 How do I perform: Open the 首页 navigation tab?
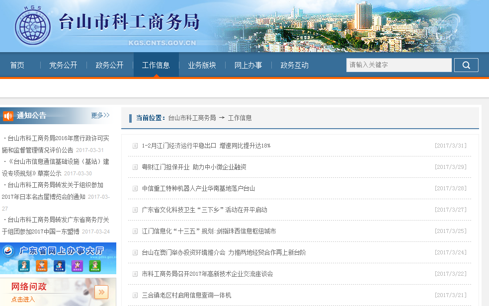tap(17, 65)
